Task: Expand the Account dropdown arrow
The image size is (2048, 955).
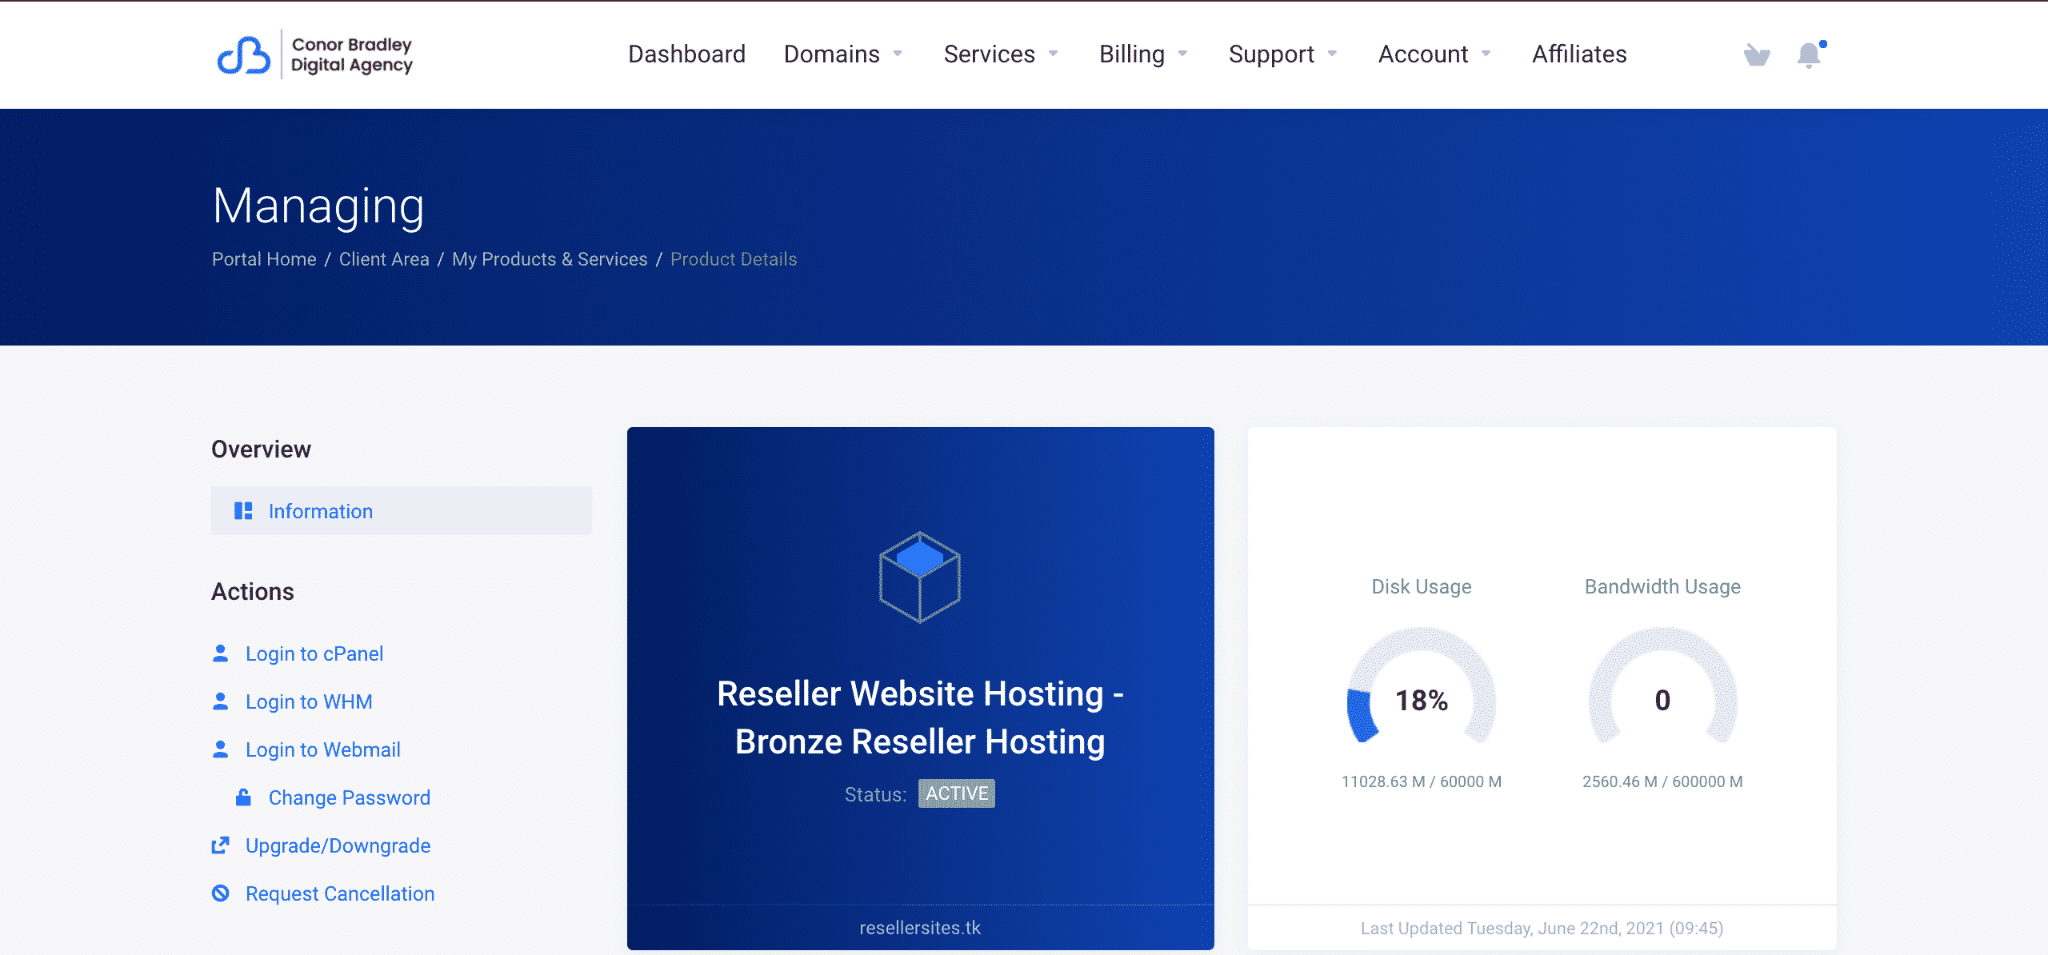Action: (1486, 54)
